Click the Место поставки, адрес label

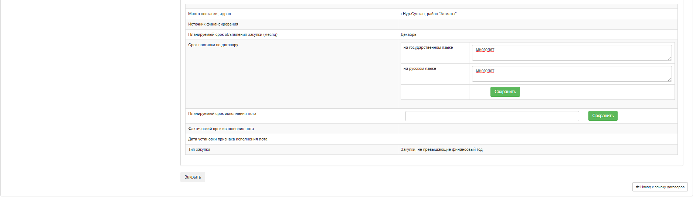tap(209, 14)
